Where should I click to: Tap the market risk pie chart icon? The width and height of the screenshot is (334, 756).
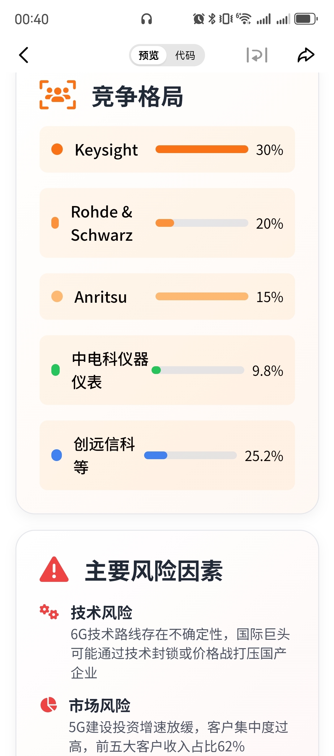[49, 705]
